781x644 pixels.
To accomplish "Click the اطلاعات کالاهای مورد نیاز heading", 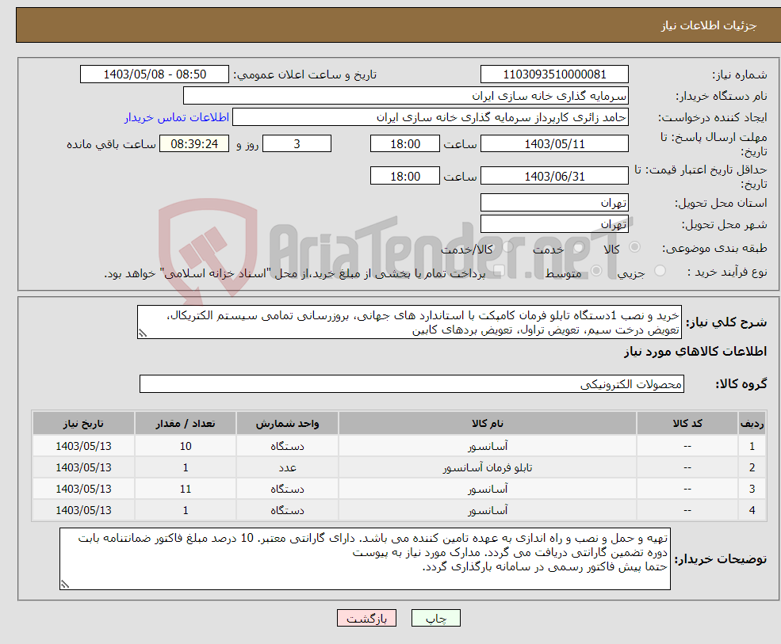I will 695,352.
